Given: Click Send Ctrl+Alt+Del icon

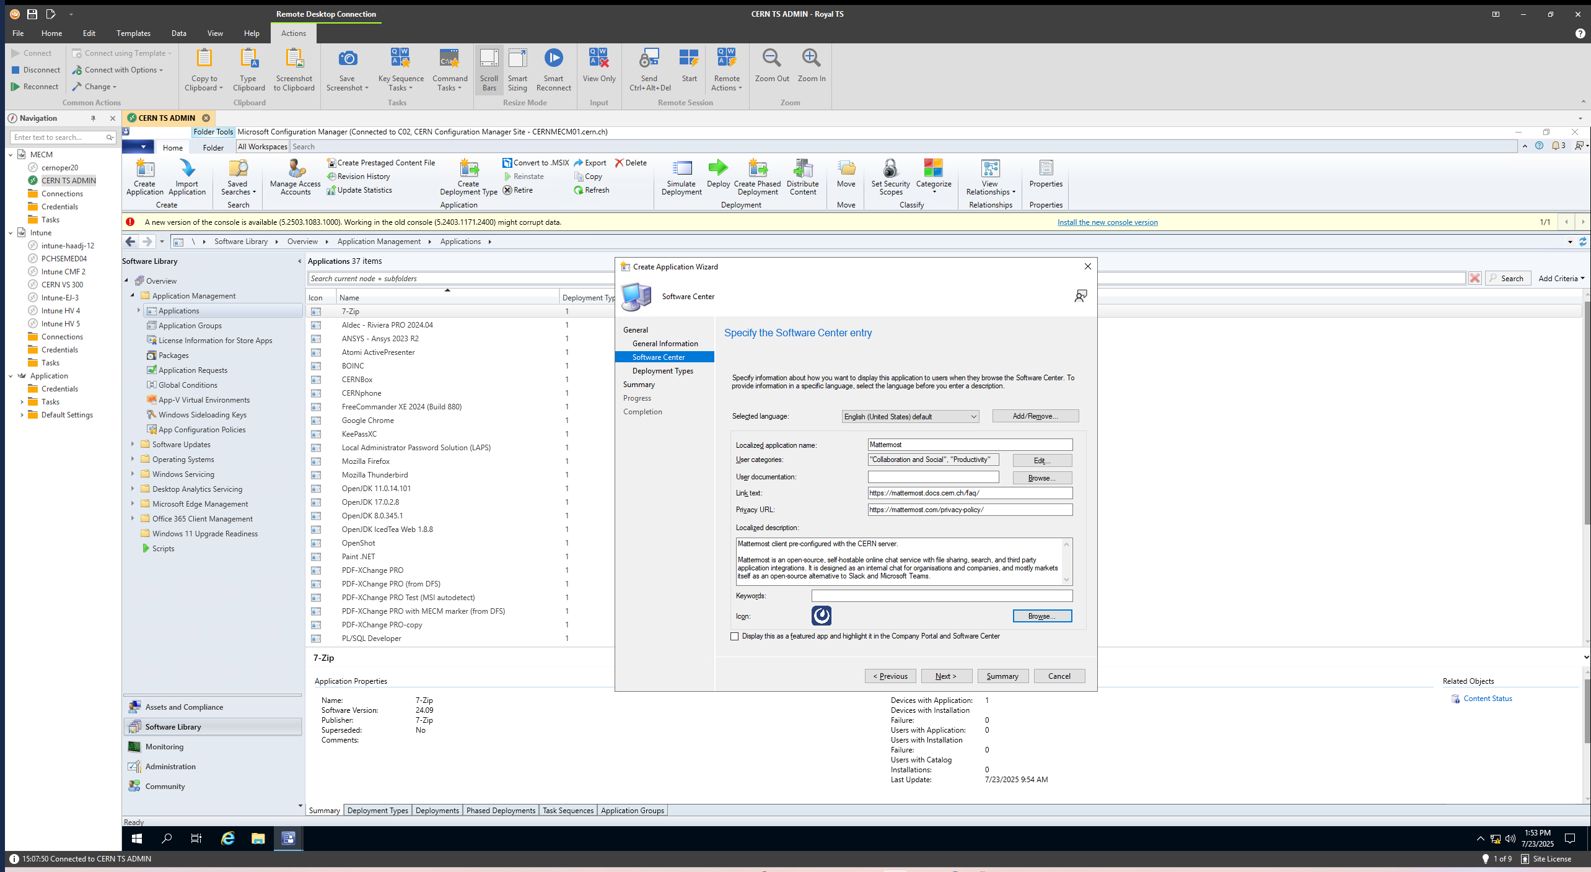Looking at the screenshot, I should pos(649,69).
